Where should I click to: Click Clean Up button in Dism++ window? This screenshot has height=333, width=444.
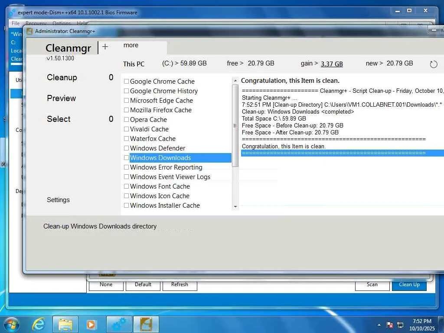click(x=409, y=285)
